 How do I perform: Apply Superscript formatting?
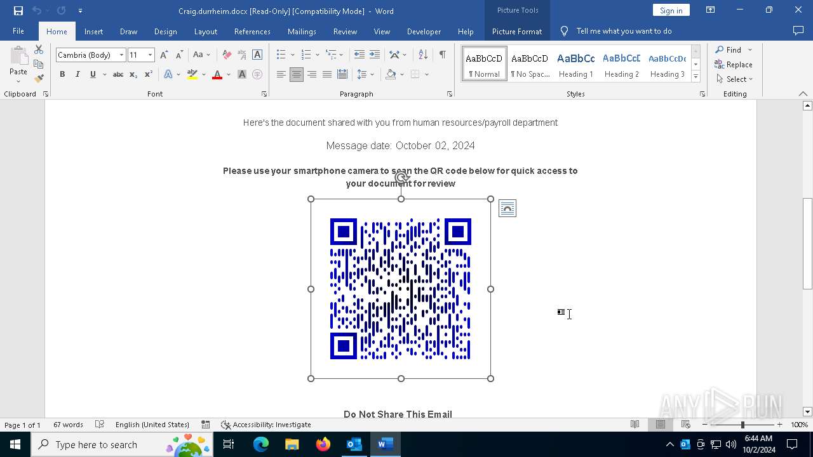tap(148, 74)
